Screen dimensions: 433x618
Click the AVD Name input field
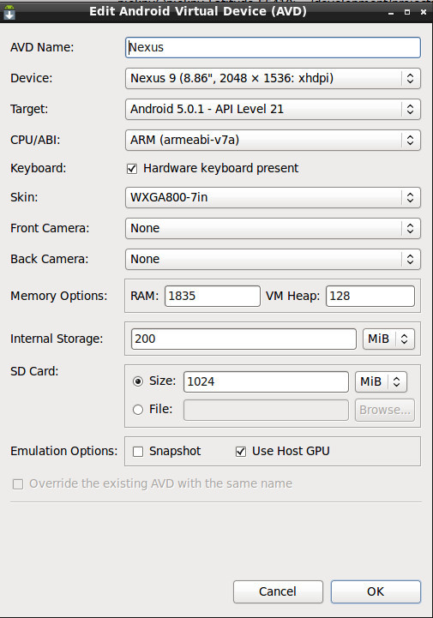[x=273, y=47]
